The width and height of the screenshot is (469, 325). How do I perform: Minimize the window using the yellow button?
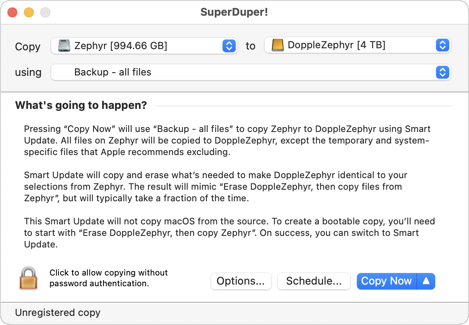(29, 12)
